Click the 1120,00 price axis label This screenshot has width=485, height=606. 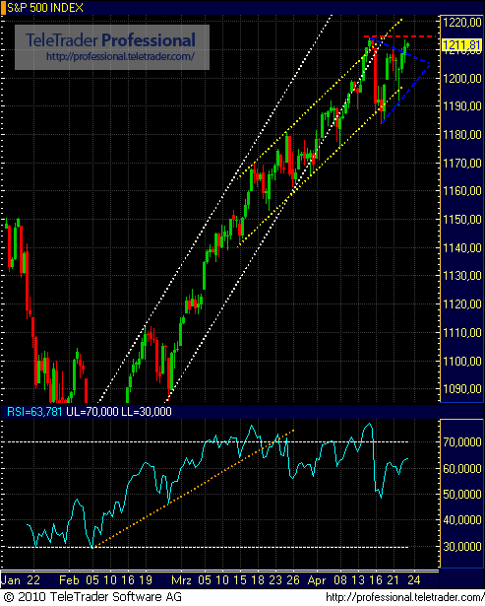[x=461, y=304]
